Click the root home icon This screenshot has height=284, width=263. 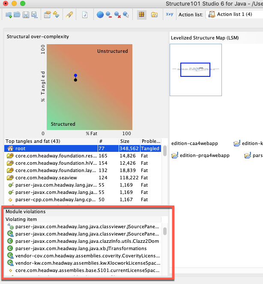[10, 148]
